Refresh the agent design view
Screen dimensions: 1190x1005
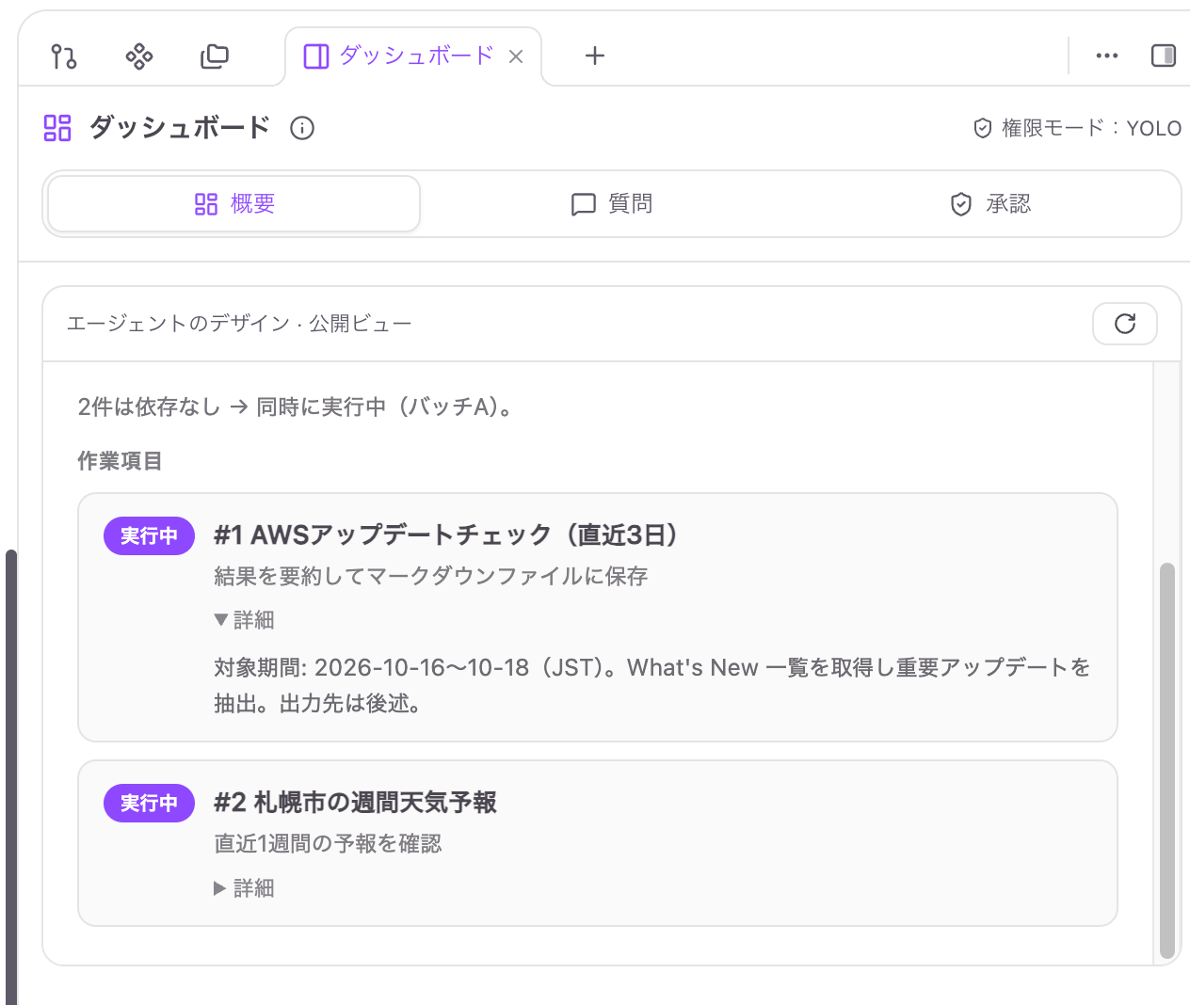[x=1125, y=324]
